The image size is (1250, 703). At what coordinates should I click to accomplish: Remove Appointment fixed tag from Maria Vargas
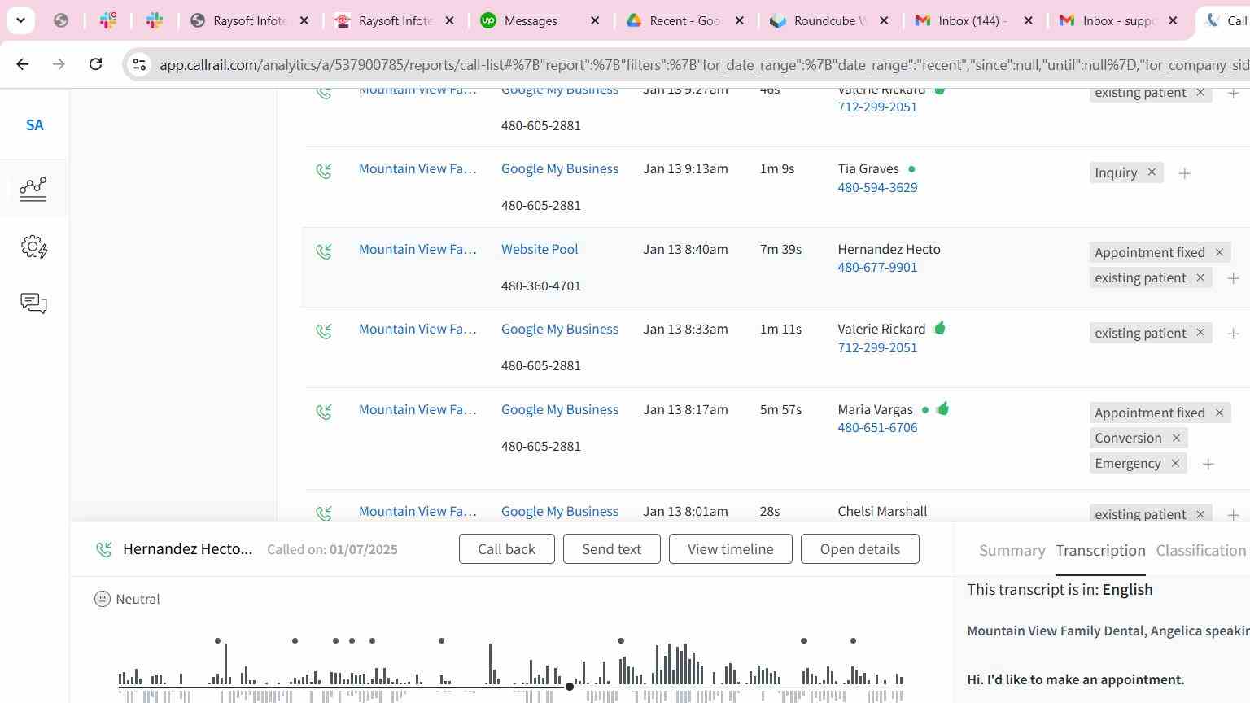(x=1219, y=413)
